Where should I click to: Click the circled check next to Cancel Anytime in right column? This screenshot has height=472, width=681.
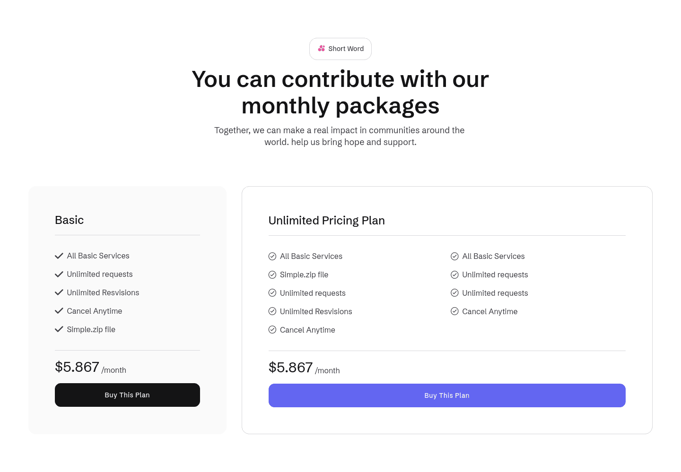click(454, 311)
